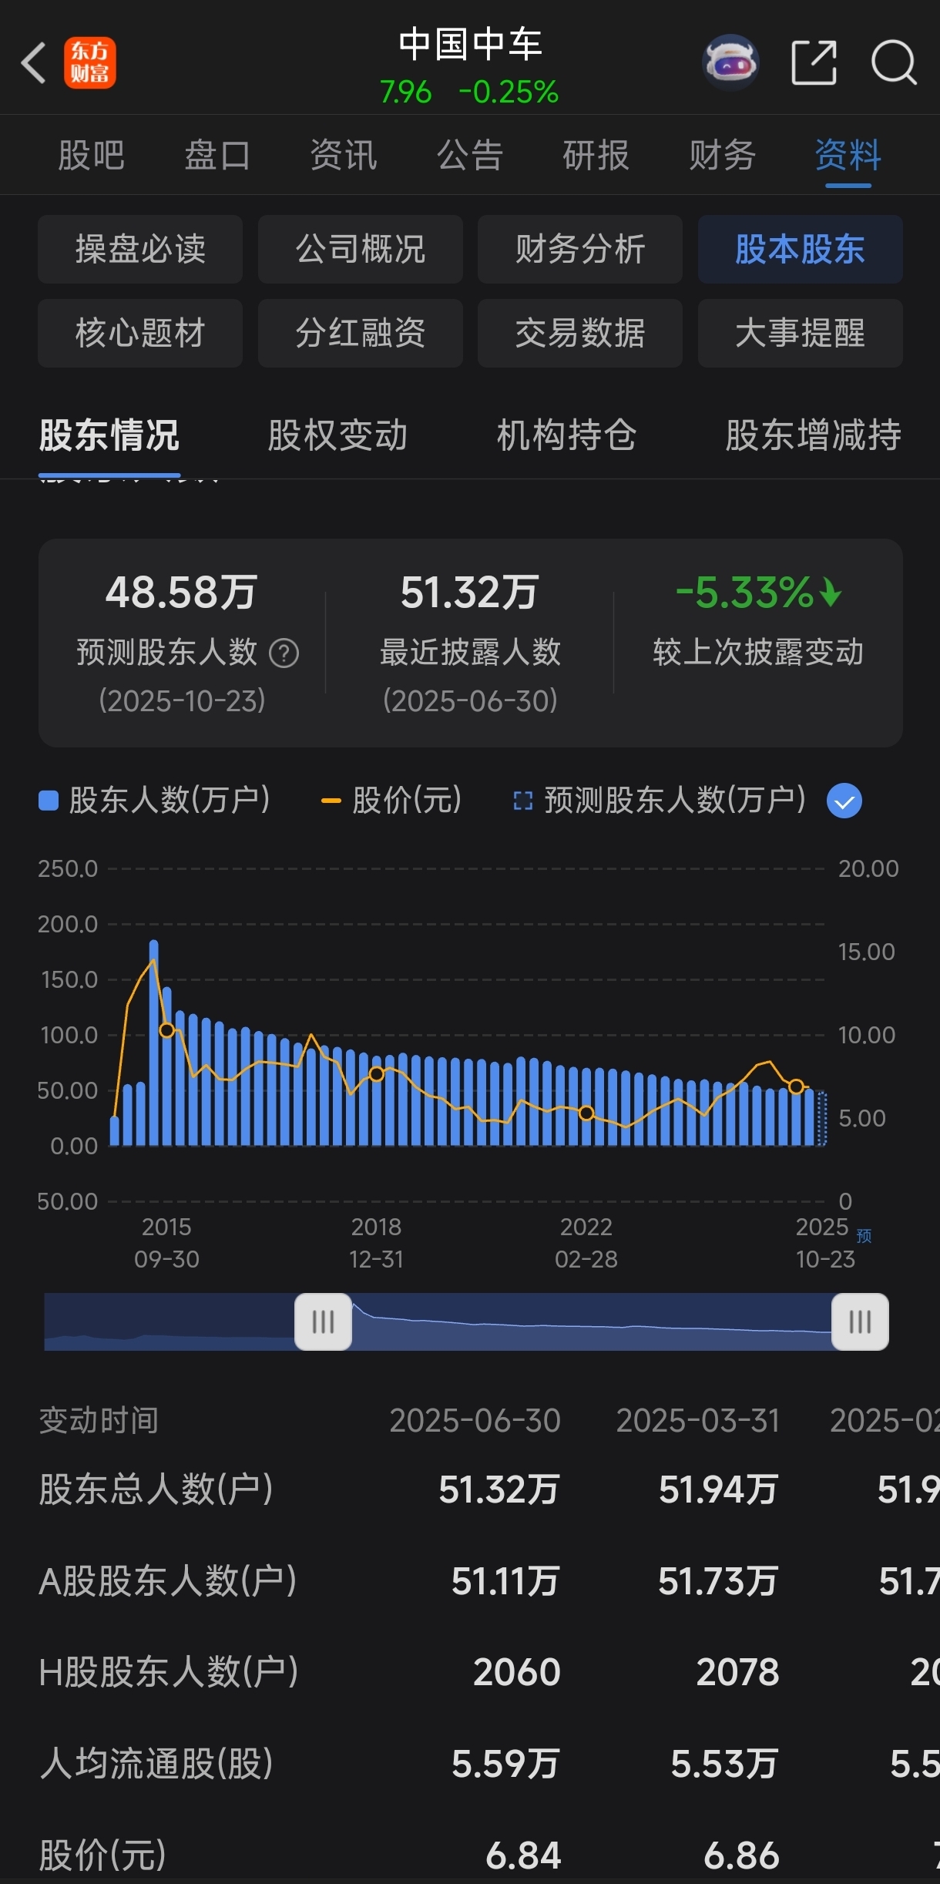Open the robot AI assistant icon
The height and width of the screenshot is (1884, 940).
[730, 62]
